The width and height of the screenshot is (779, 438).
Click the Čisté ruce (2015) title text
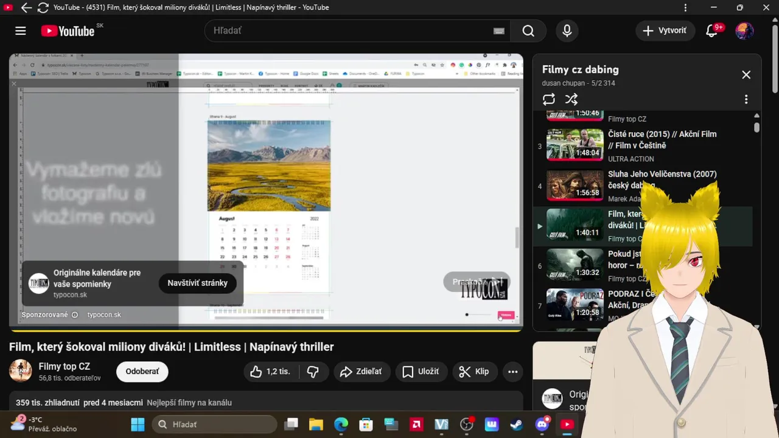[662, 140]
